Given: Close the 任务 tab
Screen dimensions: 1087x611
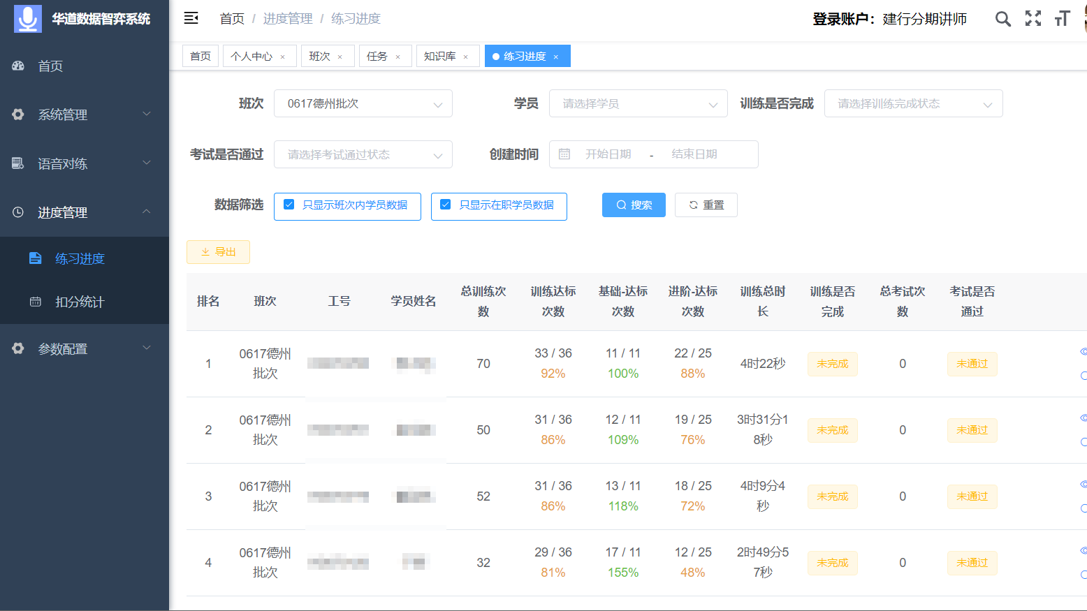Looking at the screenshot, I should (397, 57).
